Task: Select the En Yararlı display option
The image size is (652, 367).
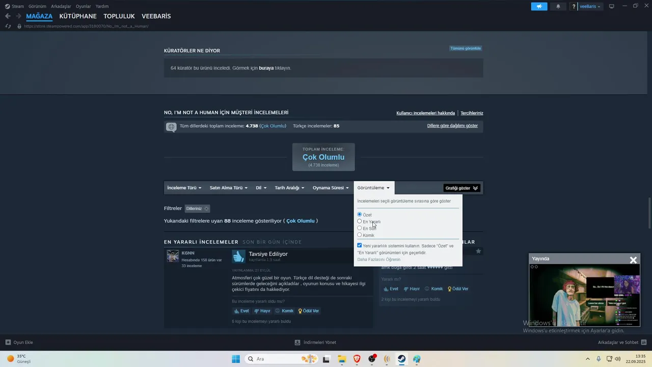Action: (x=360, y=221)
